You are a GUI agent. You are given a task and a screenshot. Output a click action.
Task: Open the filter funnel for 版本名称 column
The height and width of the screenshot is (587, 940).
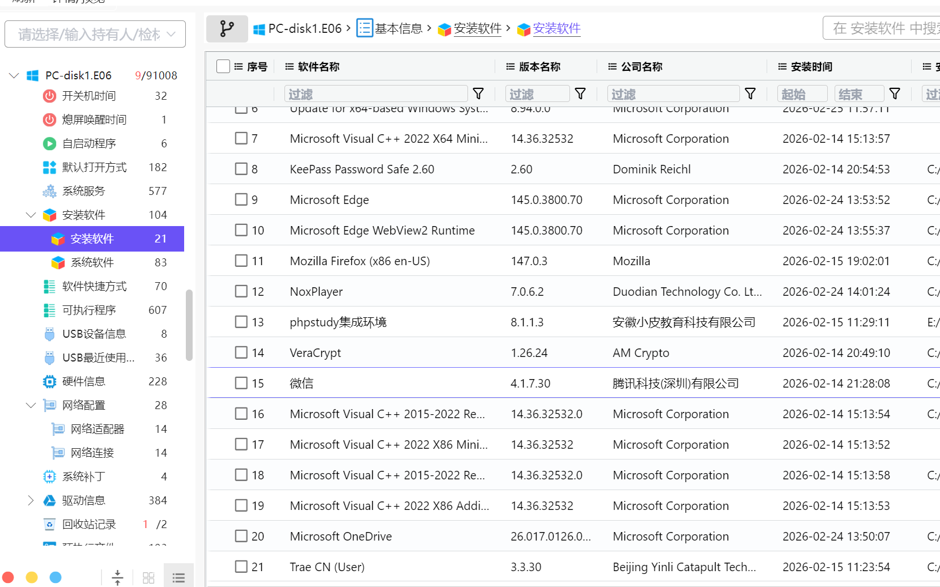[580, 93]
